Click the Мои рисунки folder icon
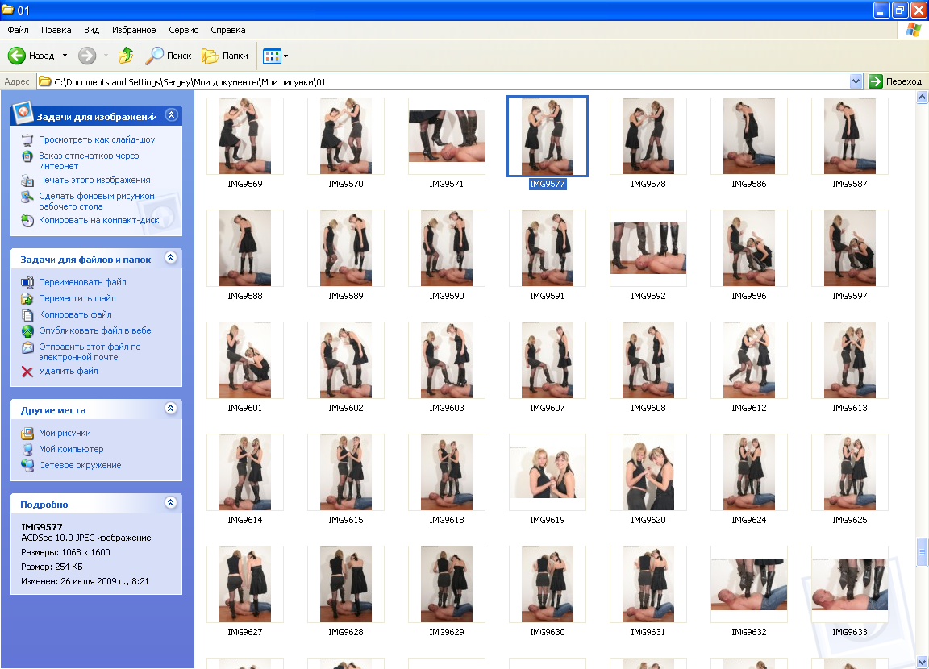 tap(27, 434)
